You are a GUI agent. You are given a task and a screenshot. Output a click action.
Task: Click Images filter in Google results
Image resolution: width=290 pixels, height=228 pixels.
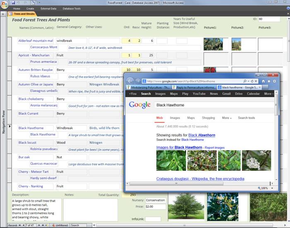click(175, 118)
